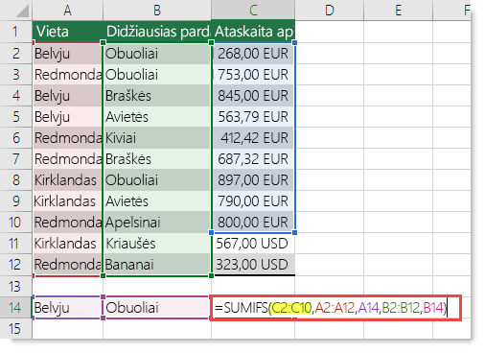Click the Didžiausias pard. header cell

click(157, 32)
